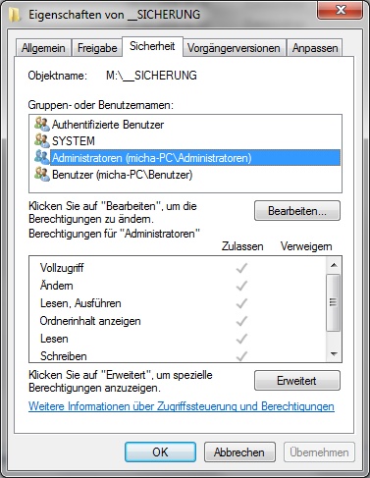
Task: Select the Authentifizierte Benutzer list entry
Action: (108, 125)
